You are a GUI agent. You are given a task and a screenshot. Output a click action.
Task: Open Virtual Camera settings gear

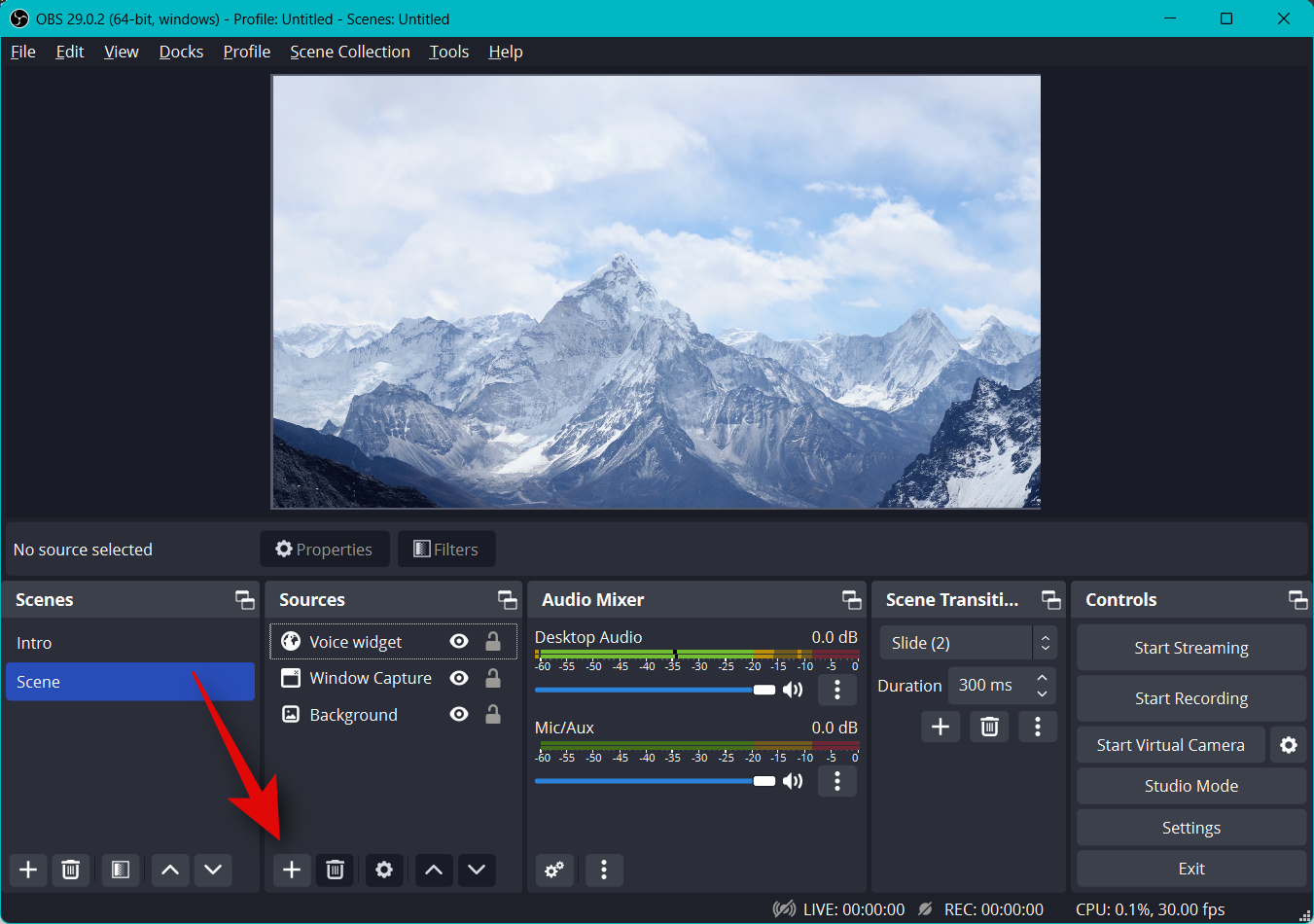(1289, 745)
